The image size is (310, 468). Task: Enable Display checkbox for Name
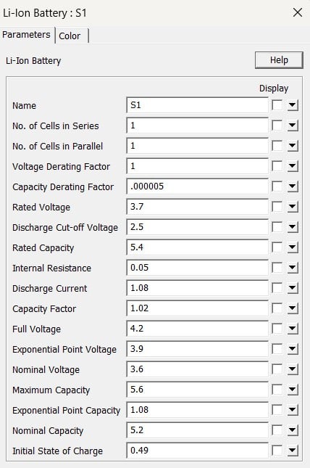tap(277, 105)
